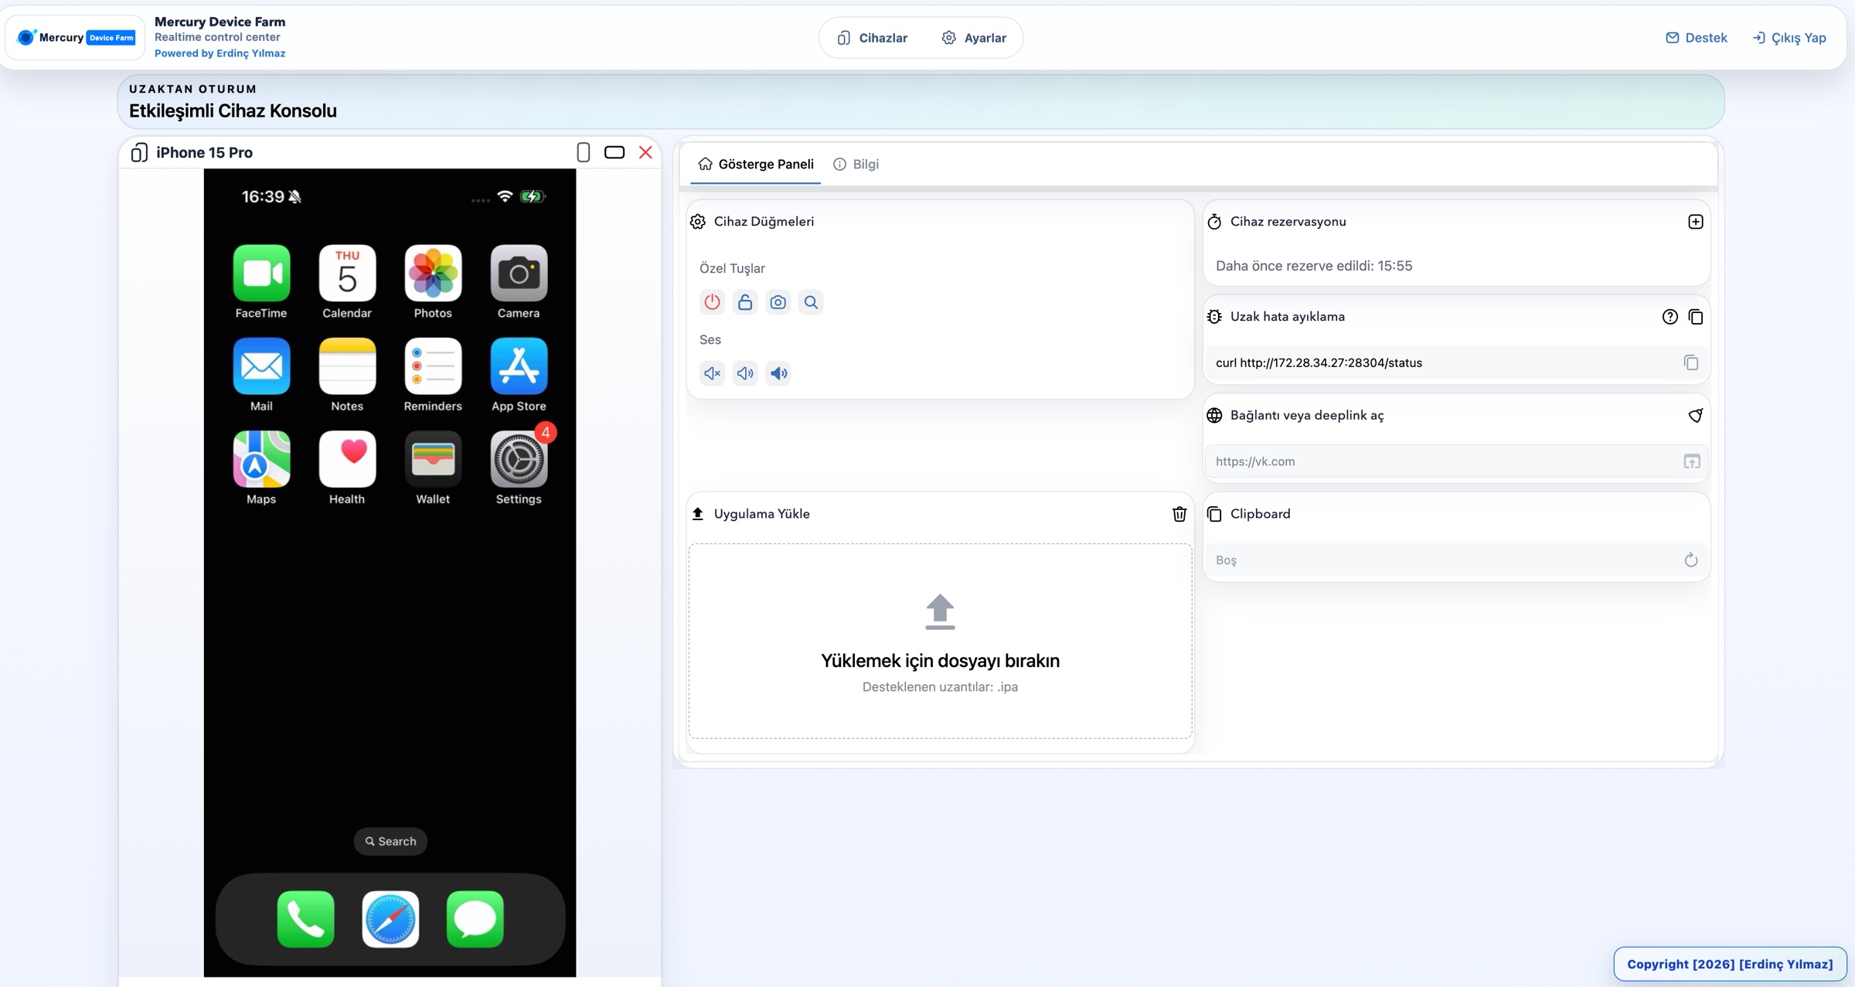Add a device reservation with the plus icon
The image size is (1855, 987).
[1695, 222]
